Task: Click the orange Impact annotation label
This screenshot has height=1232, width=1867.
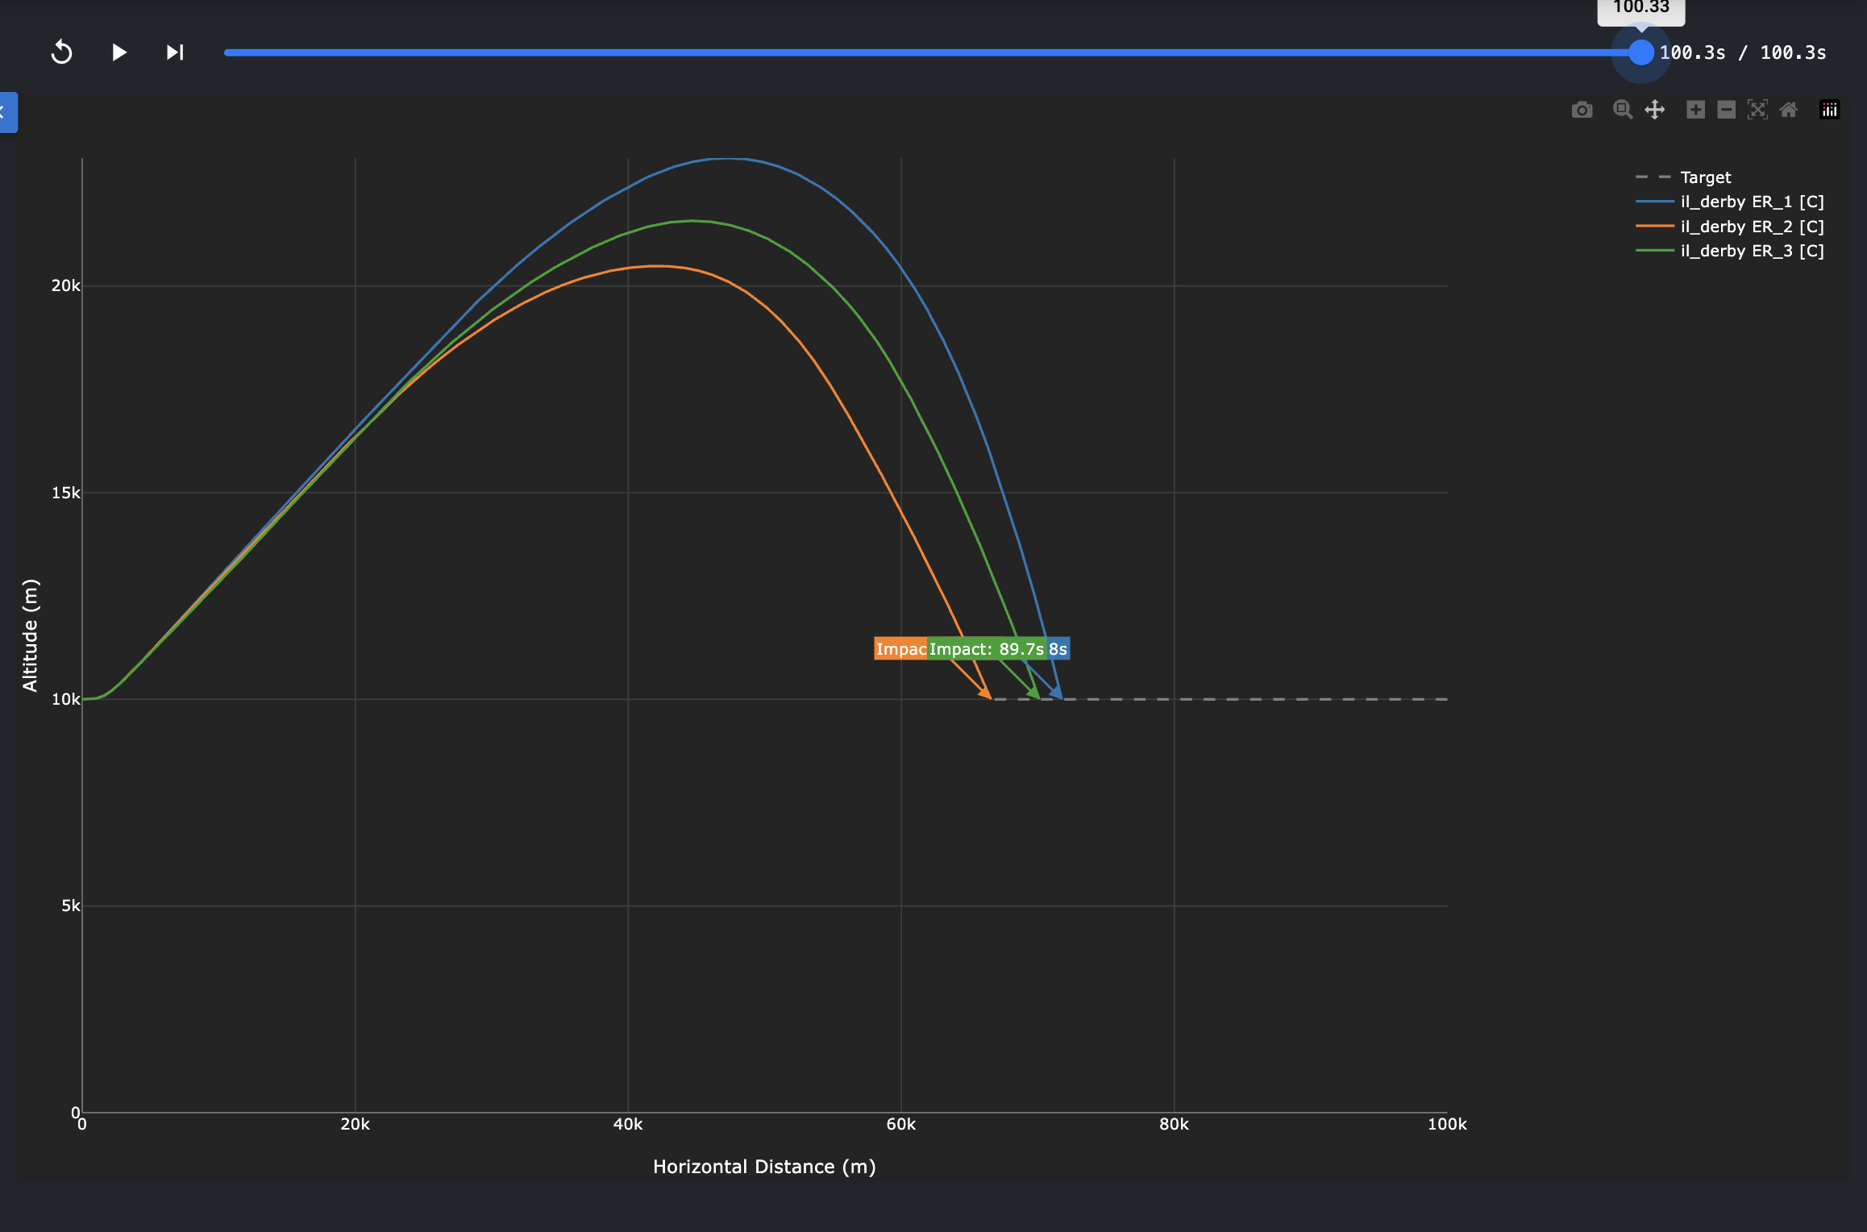Action: (x=900, y=649)
